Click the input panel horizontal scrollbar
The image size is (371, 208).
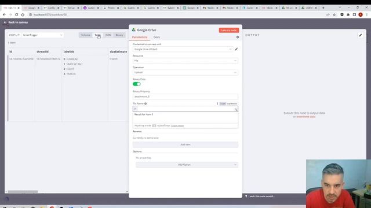click(23, 192)
